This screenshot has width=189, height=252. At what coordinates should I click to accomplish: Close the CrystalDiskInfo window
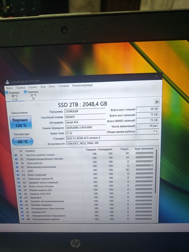(x=156, y=76)
